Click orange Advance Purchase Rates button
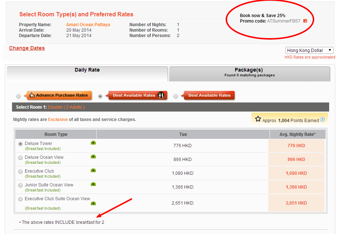 click(x=59, y=96)
